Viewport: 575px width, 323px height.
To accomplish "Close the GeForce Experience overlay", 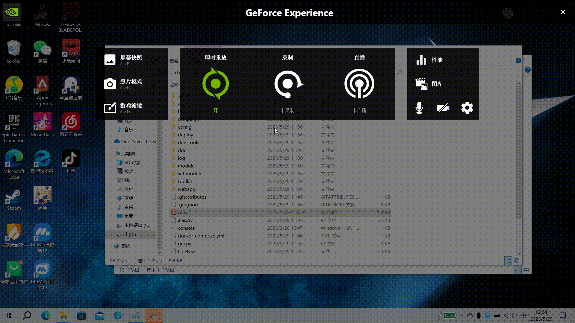I will pos(563,12).
